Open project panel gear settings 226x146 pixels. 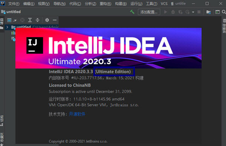point(47,20)
